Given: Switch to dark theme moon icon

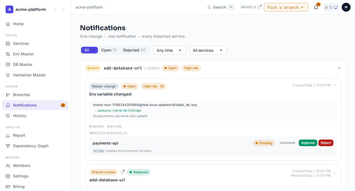Looking at the screenshot, I should [x=331, y=7].
